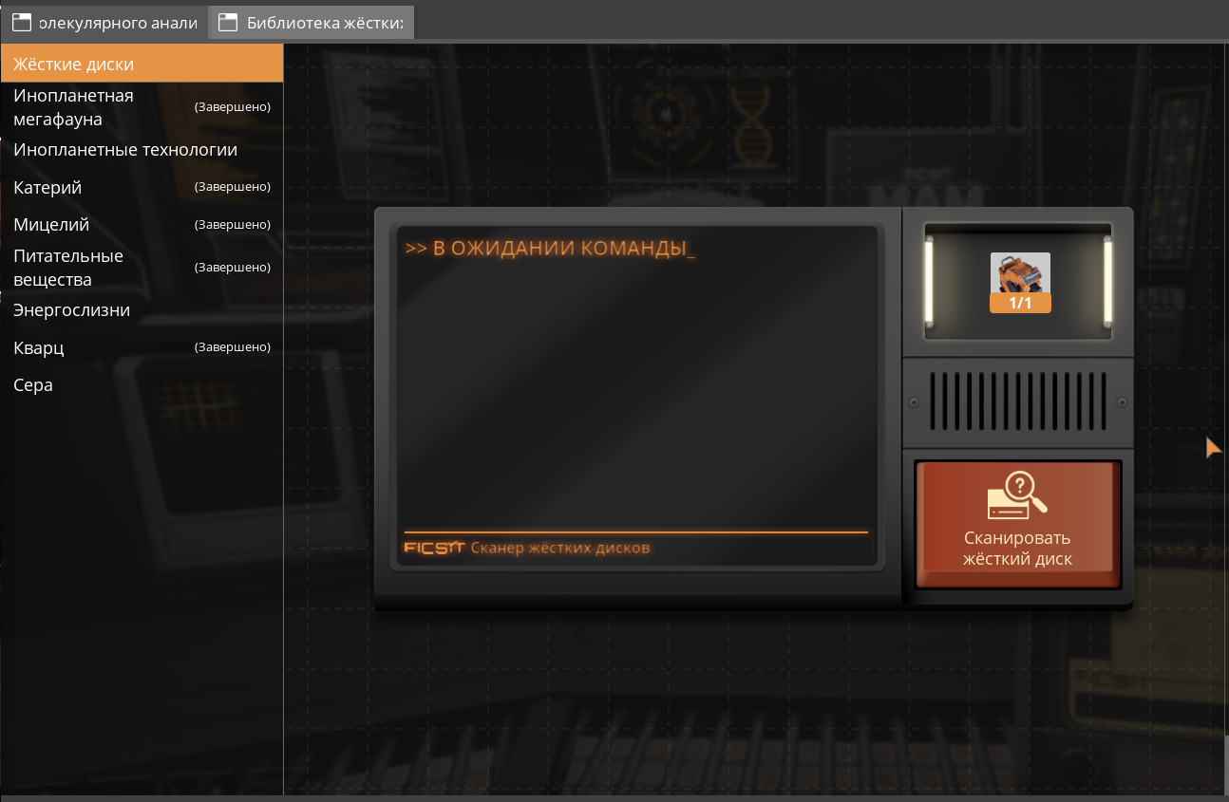Viewport: 1229px width, 802px height.
Task: Click the Завершено status beside Катерий
Action: (x=233, y=187)
